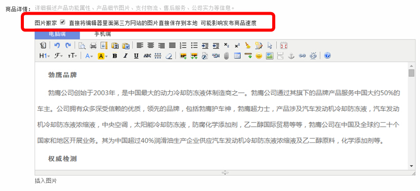420x191 pixels.
Task: Click the underline U icon
Action: coord(136,56)
